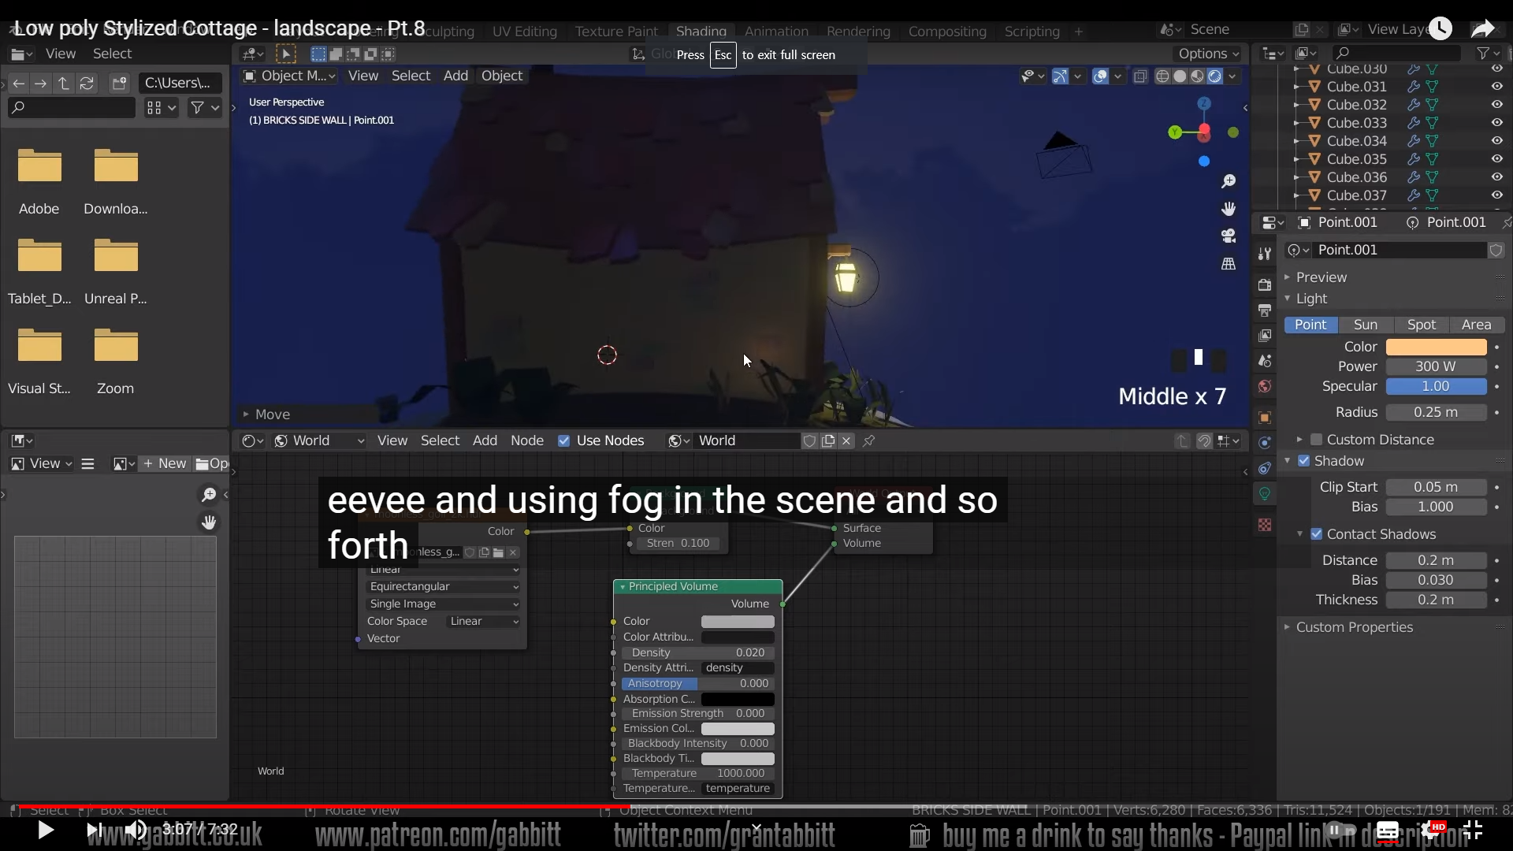This screenshot has width=1513, height=851.
Task: Switch to orthographic view grid icon
Action: coord(1229,263)
